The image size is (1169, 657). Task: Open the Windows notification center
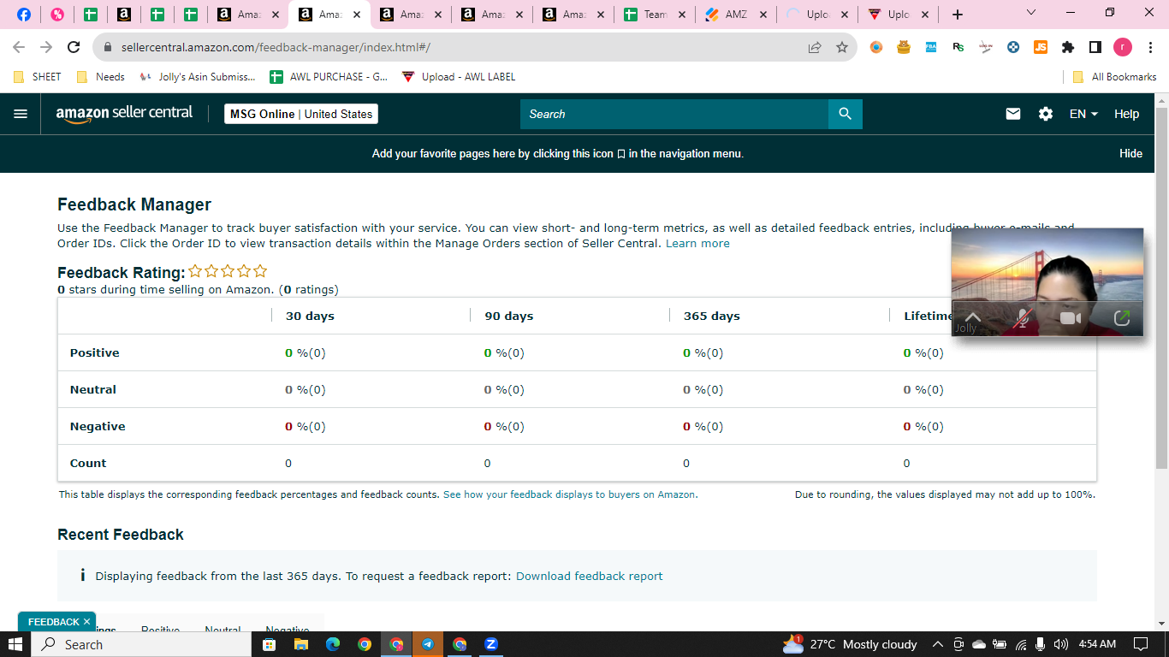click(x=1140, y=644)
